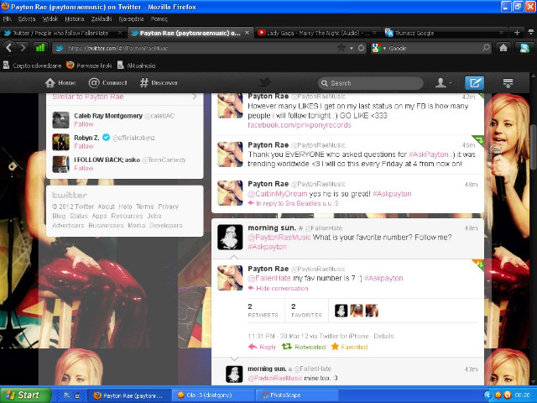Click the download tray icon in navbar
537x403 pixels.
coord(508,82)
